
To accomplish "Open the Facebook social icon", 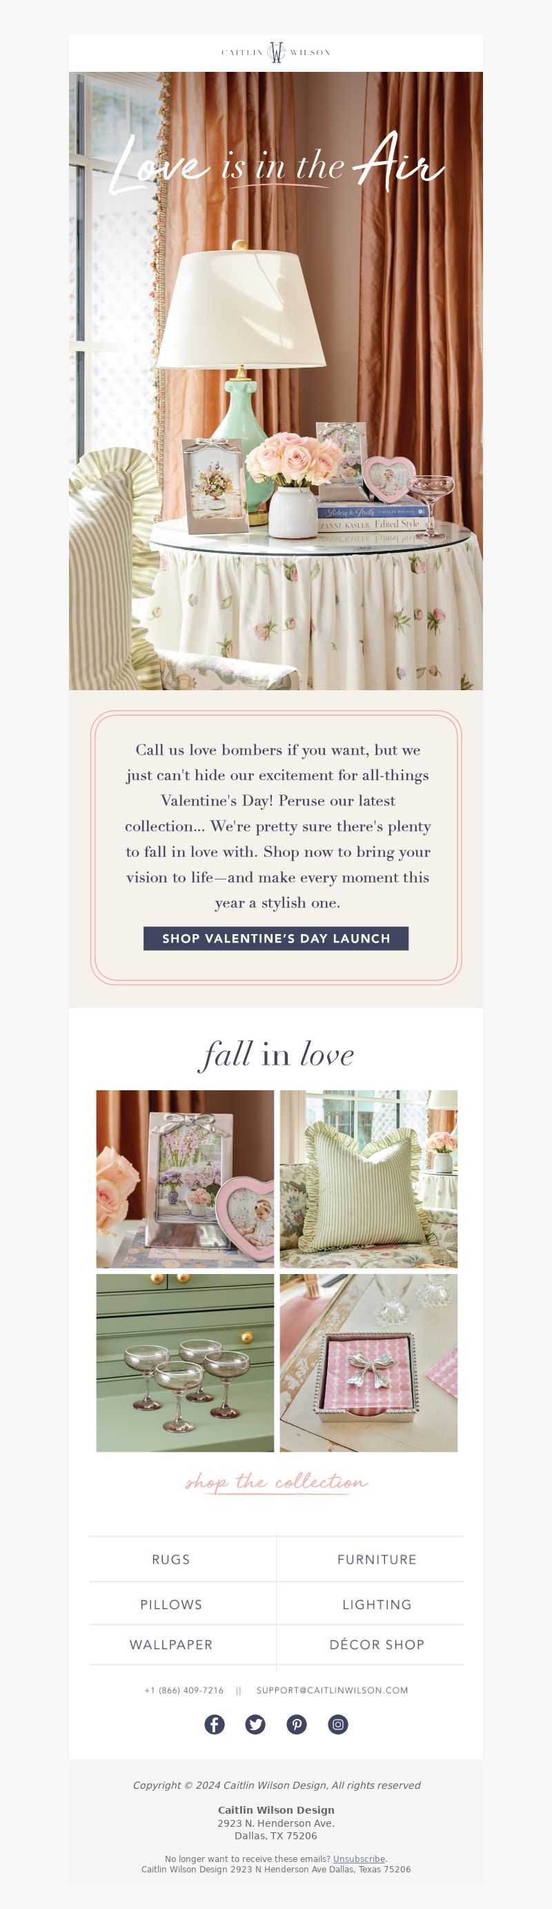I will [215, 1725].
